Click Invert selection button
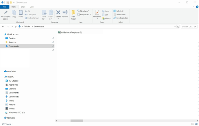Viewport: 199px width, 126px height. pos(121,18)
